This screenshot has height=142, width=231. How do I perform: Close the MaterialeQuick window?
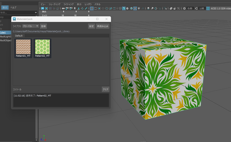click(x=106, y=19)
